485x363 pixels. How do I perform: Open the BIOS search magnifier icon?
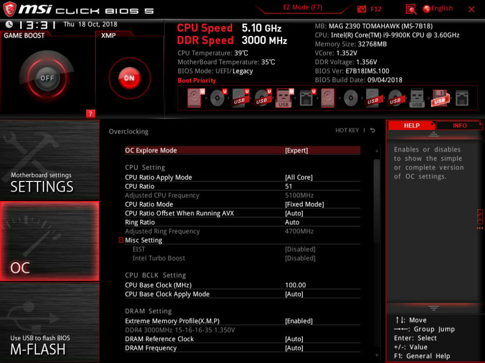tap(411, 9)
